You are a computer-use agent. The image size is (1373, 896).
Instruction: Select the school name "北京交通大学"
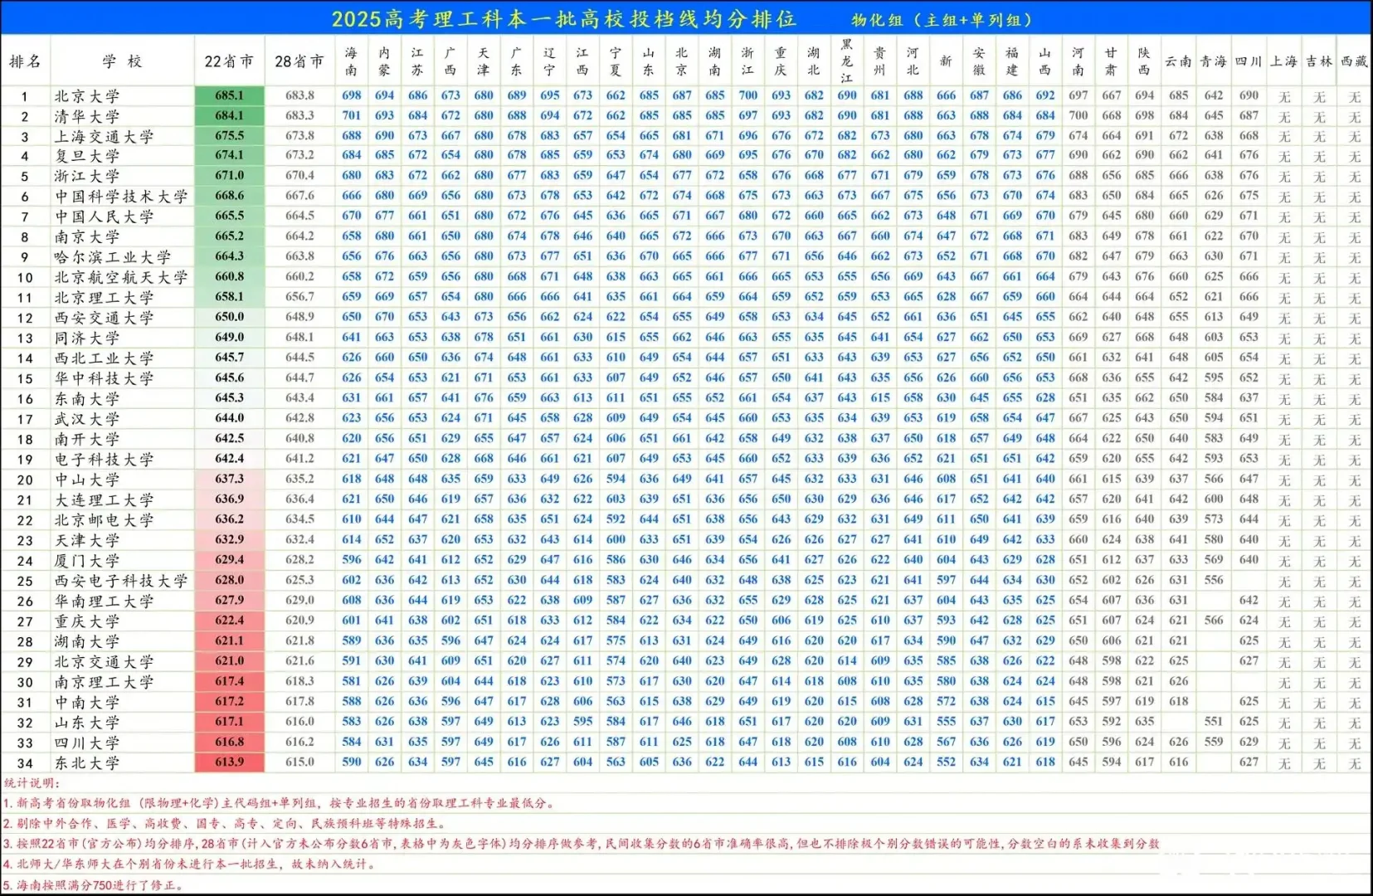coord(104,661)
